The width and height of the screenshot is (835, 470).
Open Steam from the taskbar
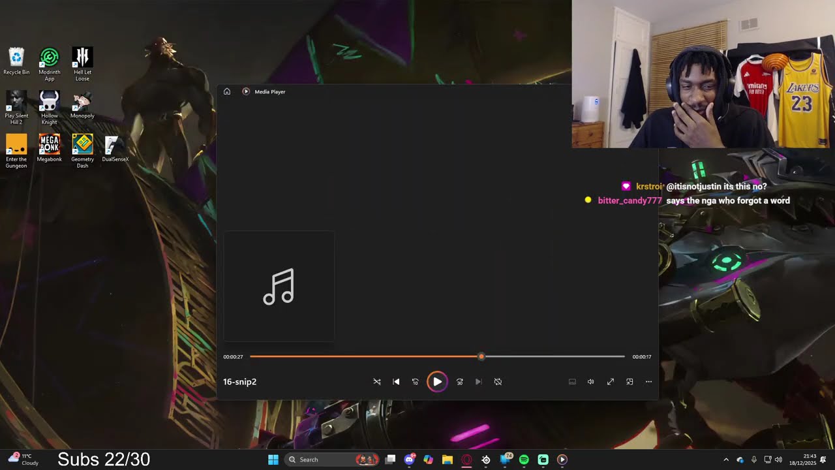click(486, 460)
